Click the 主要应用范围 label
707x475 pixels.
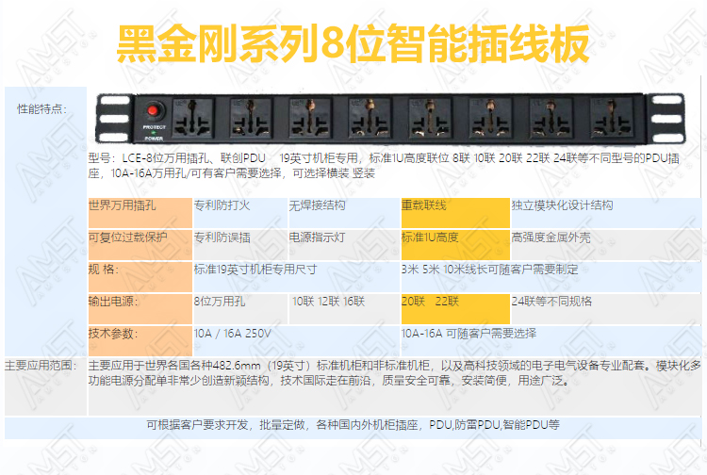(41, 365)
